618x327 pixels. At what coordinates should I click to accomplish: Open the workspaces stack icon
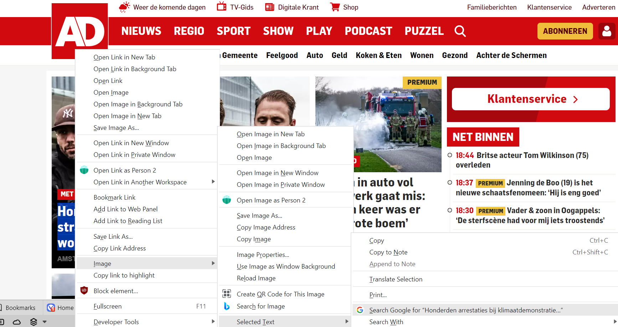(34, 322)
